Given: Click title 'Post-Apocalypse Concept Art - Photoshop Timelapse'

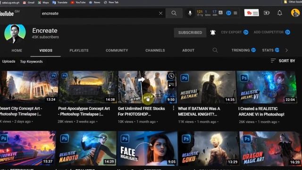Looking at the screenshot, I should pyautogui.click(x=84, y=111).
